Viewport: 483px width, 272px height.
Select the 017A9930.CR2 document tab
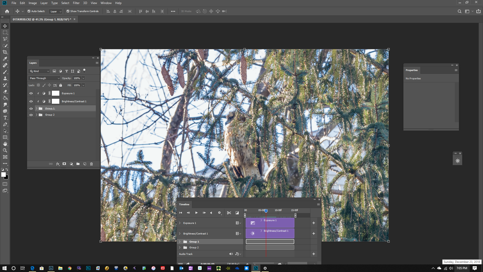42,19
